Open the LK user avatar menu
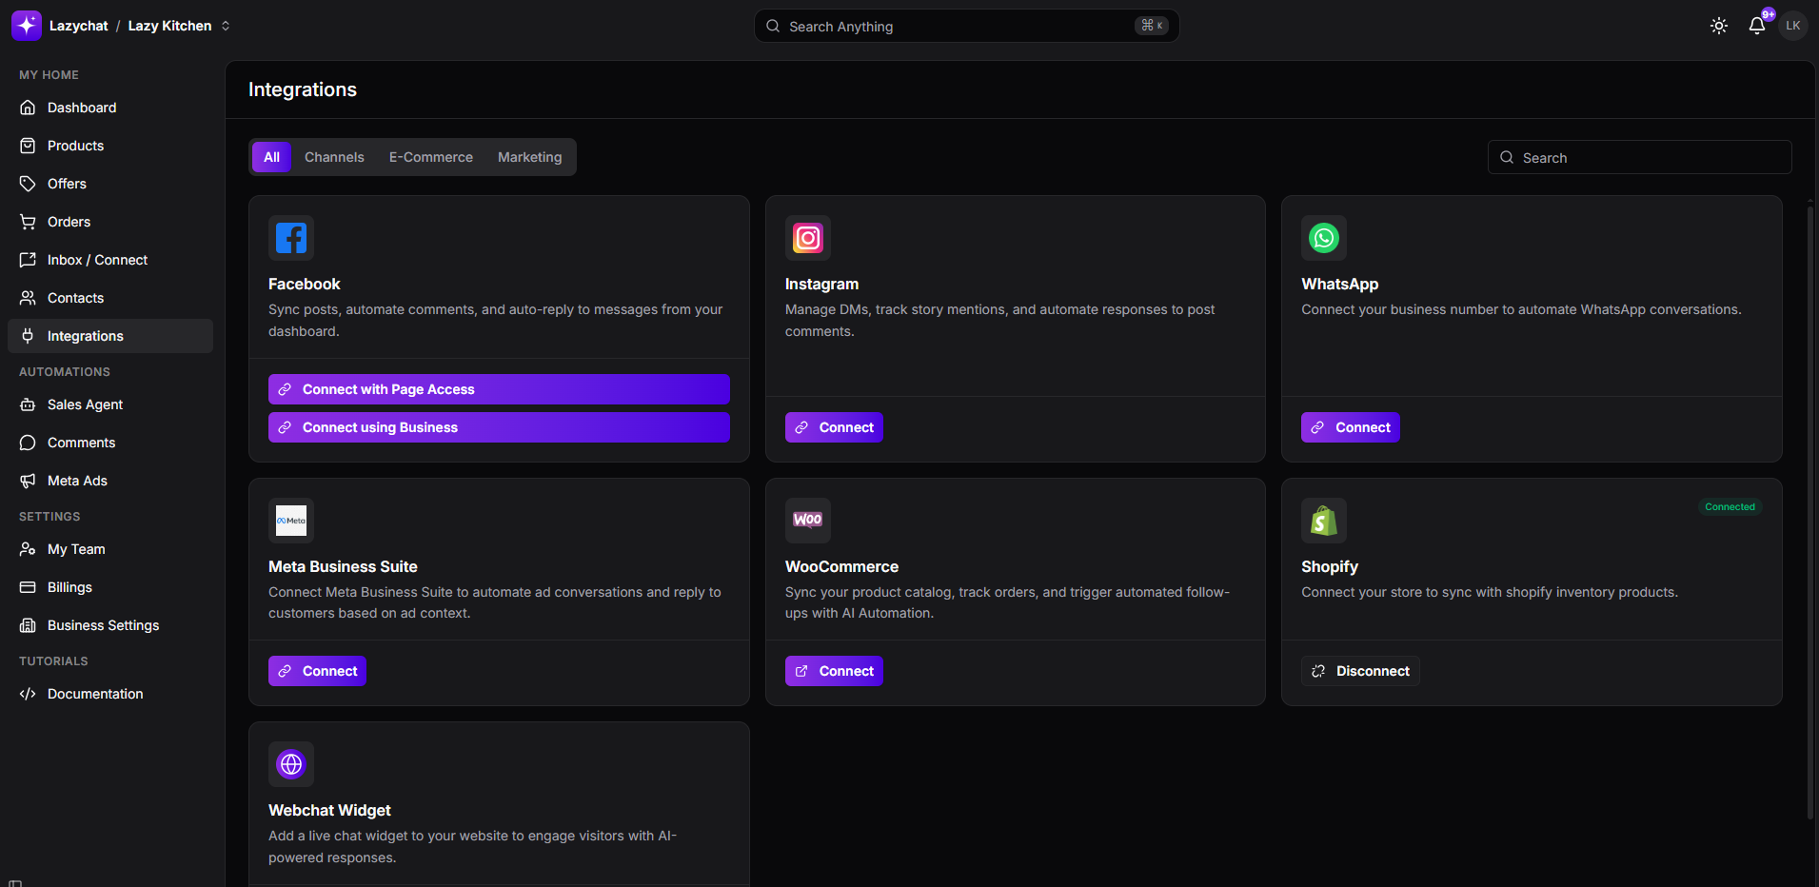 (1792, 26)
